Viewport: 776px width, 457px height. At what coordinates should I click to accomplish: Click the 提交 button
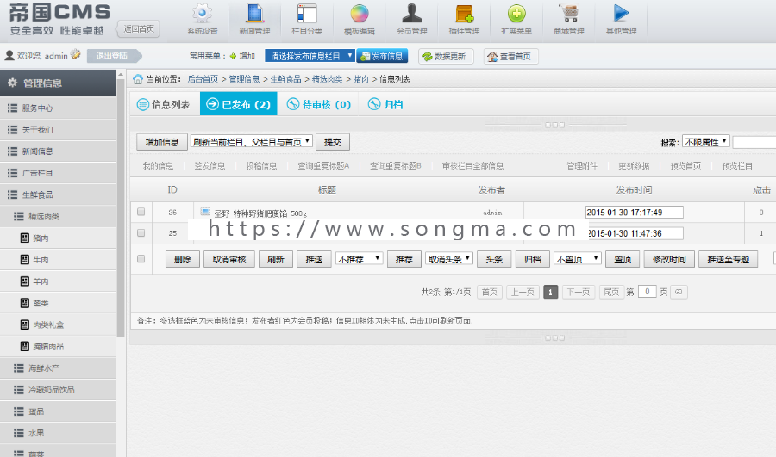(x=333, y=142)
